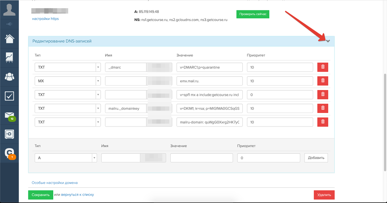Open the user profile avatar icon
The image size is (387, 203).
pos(9,10)
